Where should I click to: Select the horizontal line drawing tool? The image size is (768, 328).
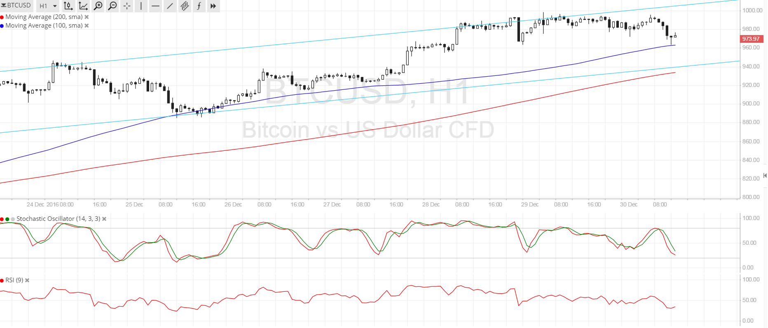click(x=155, y=6)
